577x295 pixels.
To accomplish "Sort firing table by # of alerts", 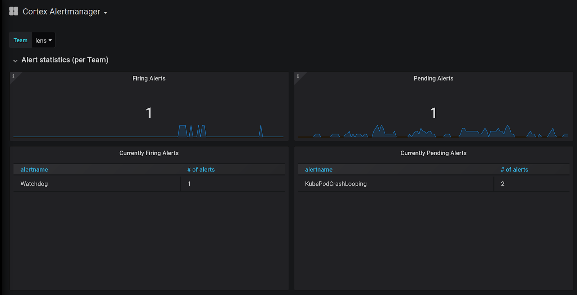I will click(x=201, y=170).
